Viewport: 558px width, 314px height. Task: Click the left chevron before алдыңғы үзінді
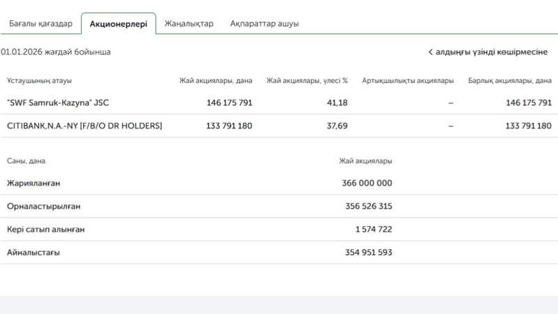coord(430,52)
